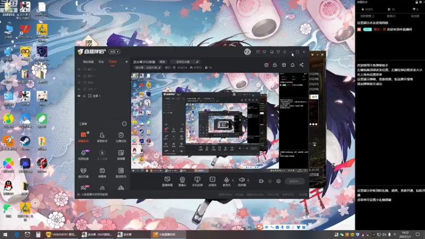This screenshot has width=425, height=239.
Task: Open the 弹幕助手 tool in the toolbox
Action: tap(83, 137)
